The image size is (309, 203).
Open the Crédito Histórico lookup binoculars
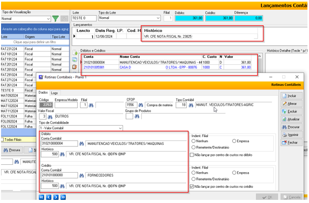click(x=62, y=186)
